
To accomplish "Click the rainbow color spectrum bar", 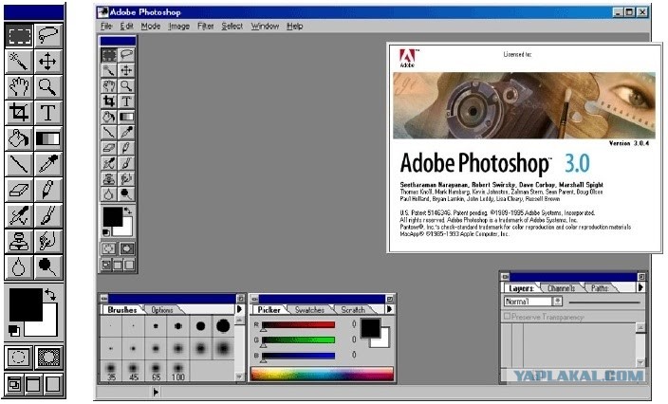I will 322,374.
